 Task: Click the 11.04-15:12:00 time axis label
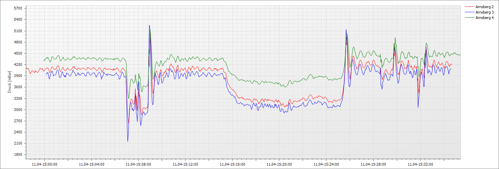(x=185, y=164)
